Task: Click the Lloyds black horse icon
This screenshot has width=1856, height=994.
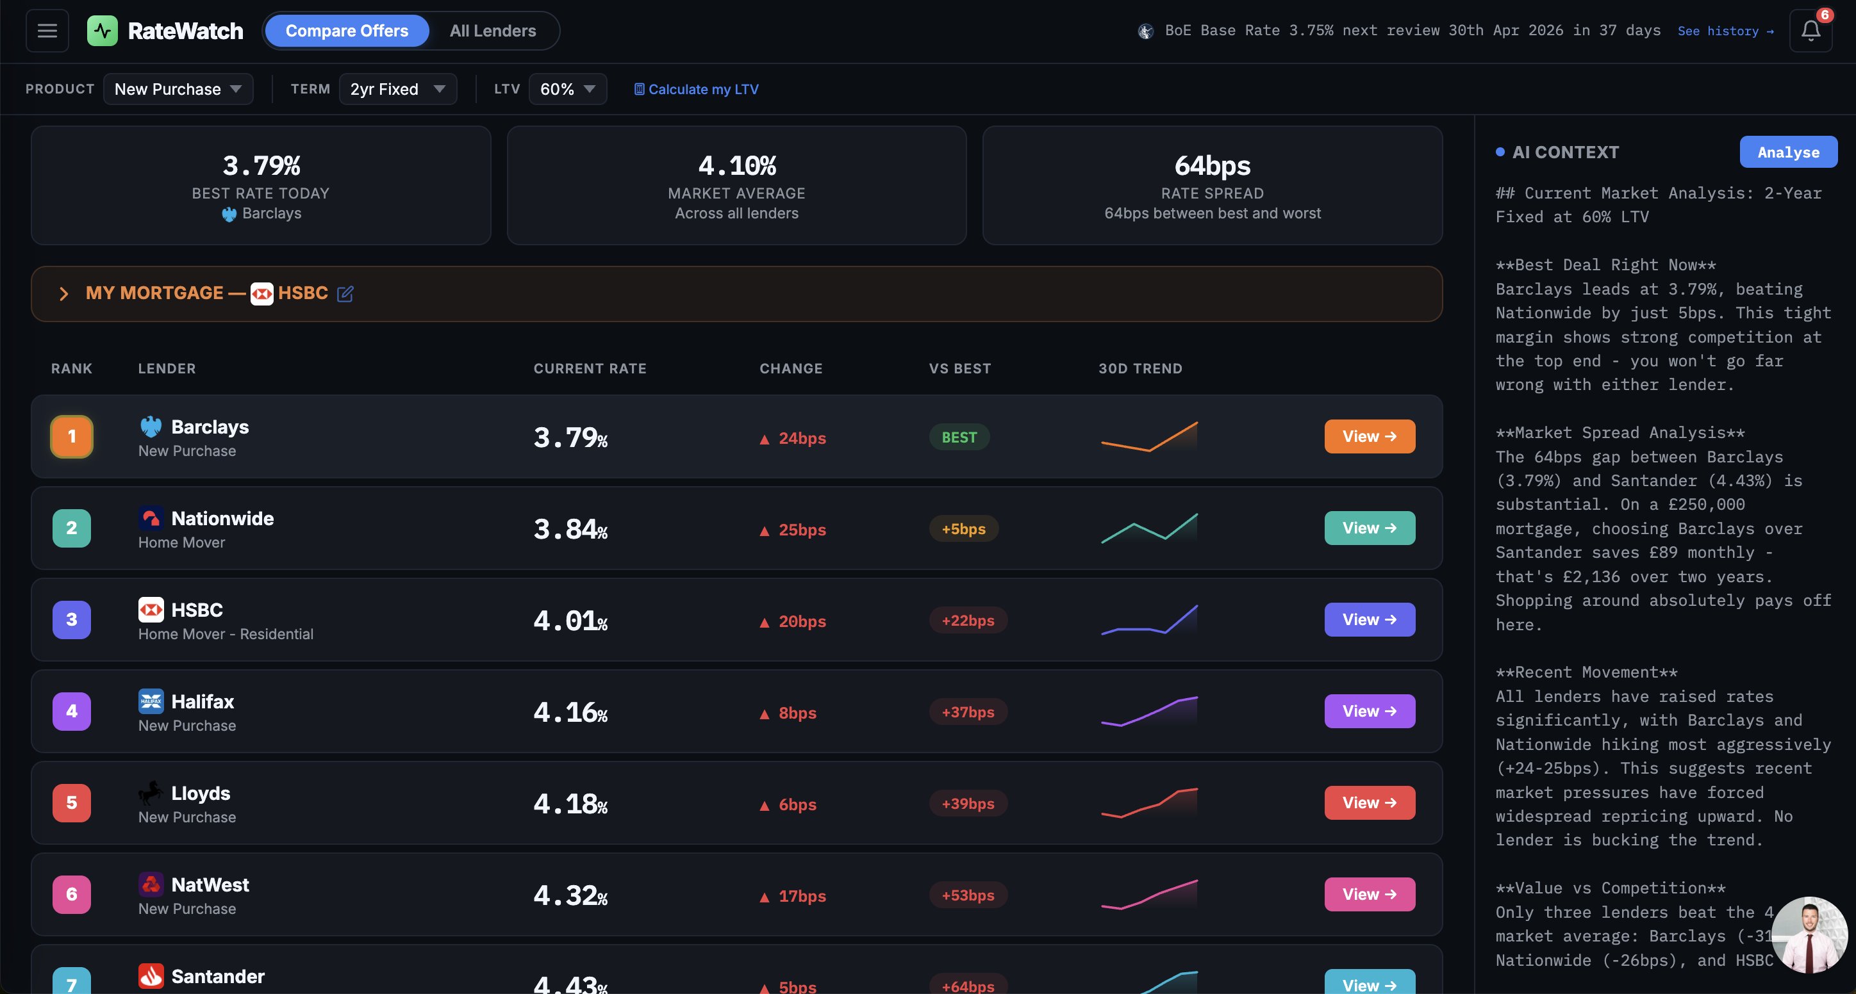Action: click(151, 792)
